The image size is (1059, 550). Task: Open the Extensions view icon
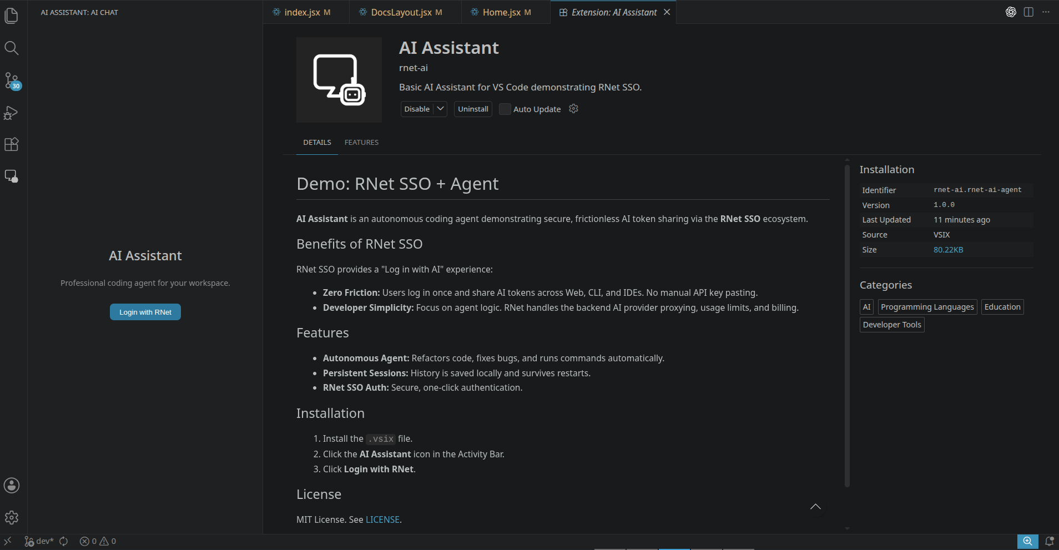(12, 144)
